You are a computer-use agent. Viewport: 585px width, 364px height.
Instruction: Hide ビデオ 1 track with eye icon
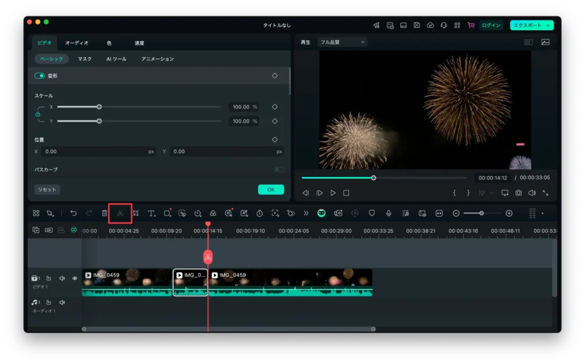click(74, 278)
